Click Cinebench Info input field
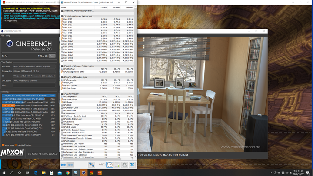This screenshot has height=176, width=313. pyautogui.click(x=34, y=86)
